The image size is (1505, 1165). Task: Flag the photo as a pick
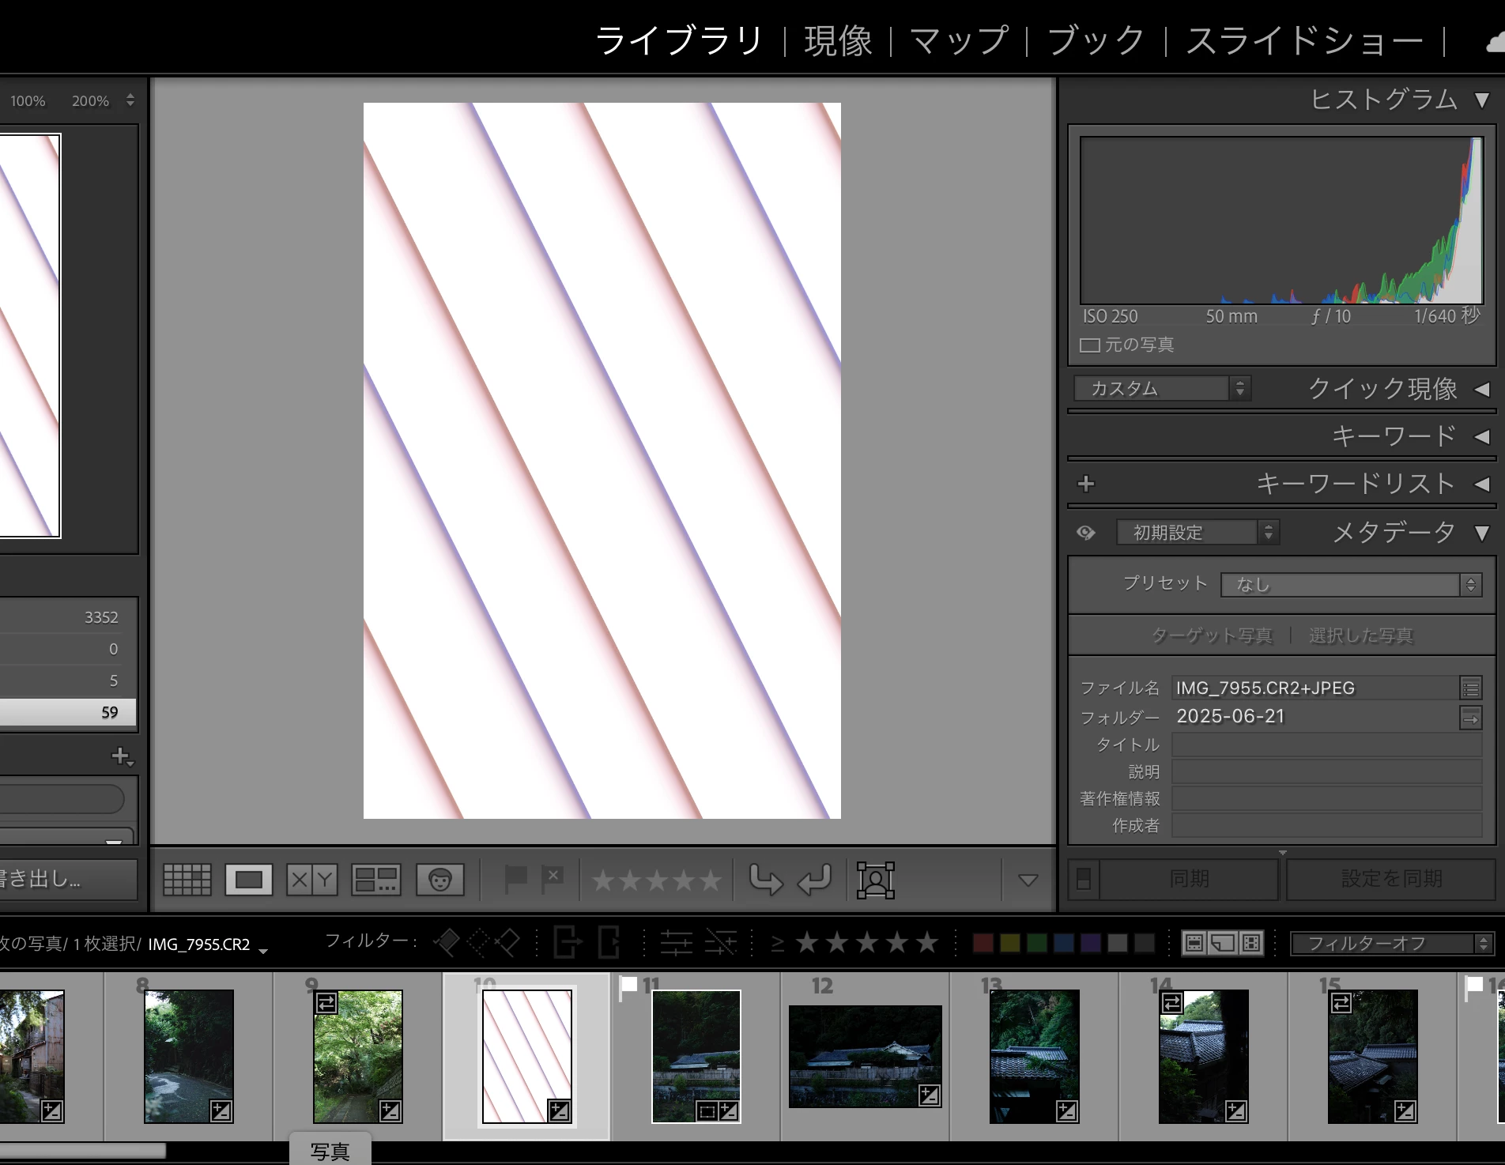tap(515, 879)
